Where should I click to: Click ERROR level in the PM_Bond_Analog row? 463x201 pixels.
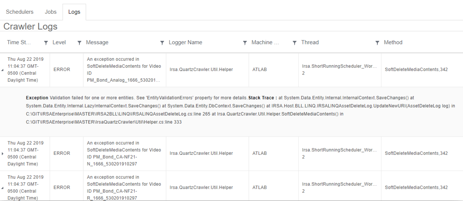(x=62, y=69)
